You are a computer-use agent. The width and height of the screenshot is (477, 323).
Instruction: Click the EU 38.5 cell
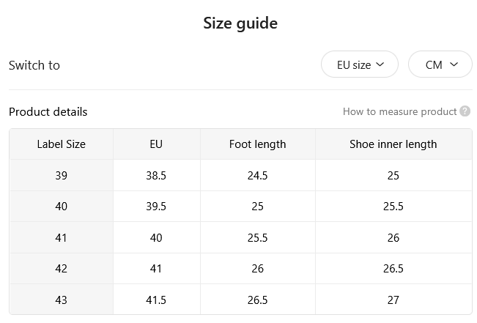click(x=156, y=176)
